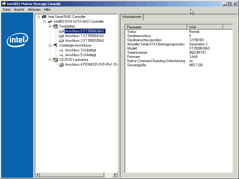
Task: Click the firmware value 3.AAK
Action: (194, 57)
